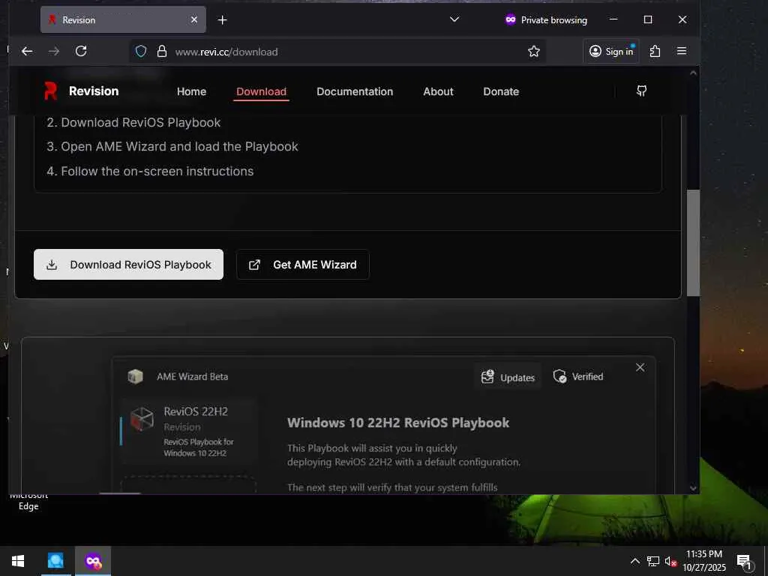Click the scrollbar up arrow
Viewport: 768px width, 576px height.
click(693, 73)
